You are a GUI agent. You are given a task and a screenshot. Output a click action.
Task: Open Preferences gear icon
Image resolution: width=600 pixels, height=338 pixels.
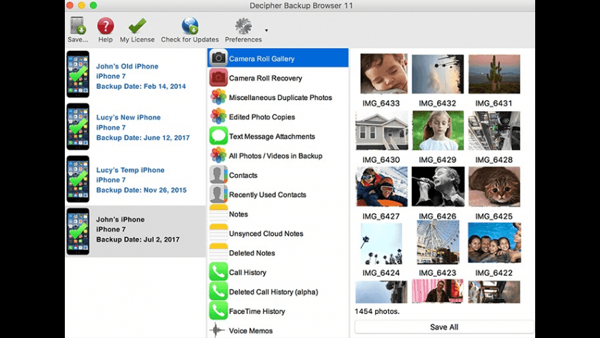point(243,26)
